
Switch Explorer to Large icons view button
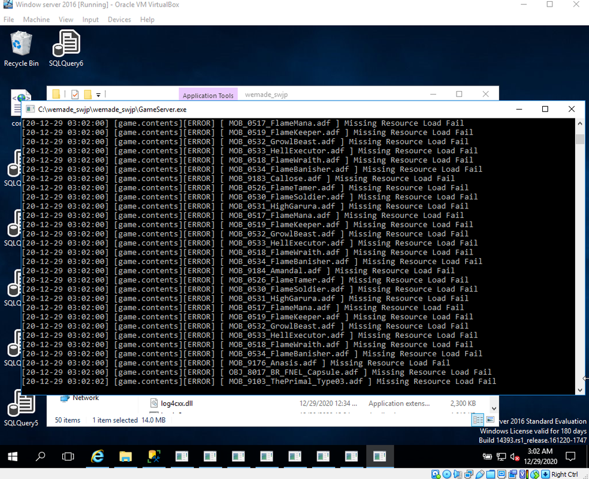[490, 420]
